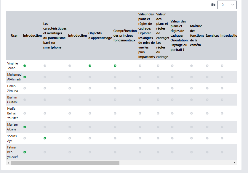This screenshot has width=248, height=173.
Task: Click Mariam Gbané's green Introduction checkmark
Action: pyautogui.click(x=25, y=127)
